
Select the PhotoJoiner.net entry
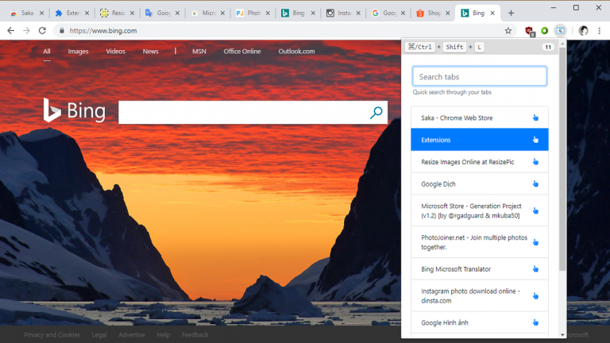pos(479,242)
